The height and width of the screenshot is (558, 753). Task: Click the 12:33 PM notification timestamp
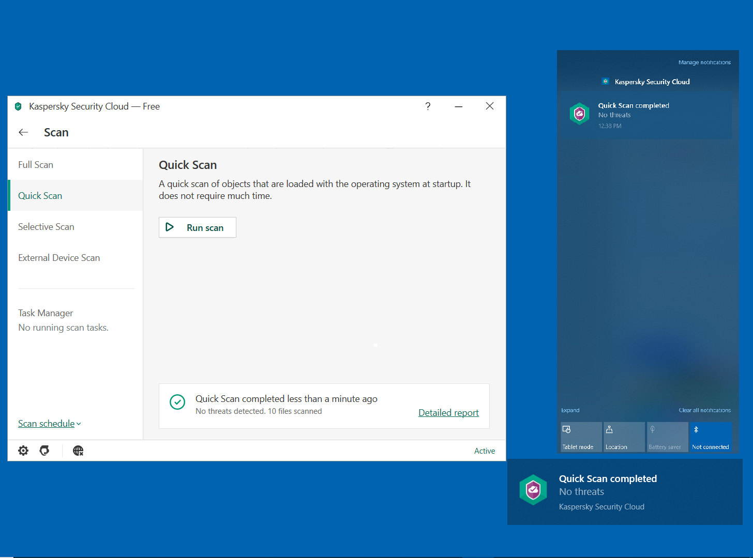pos(610,126)
